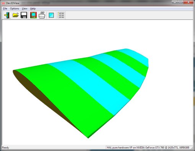Viewport: 195px width, 151px height.
Task: Click the exit door icon in toolbar
Action: coord(7,15)
